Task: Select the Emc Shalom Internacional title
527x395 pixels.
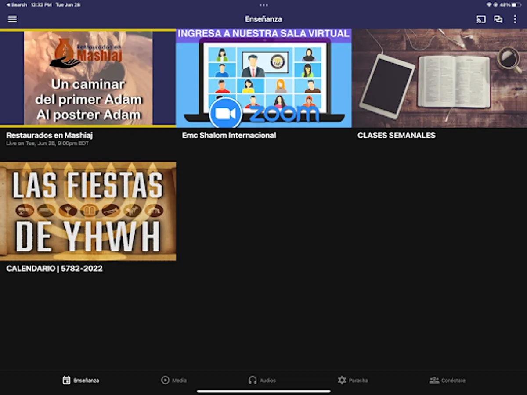Action: (x=229, y=135)
